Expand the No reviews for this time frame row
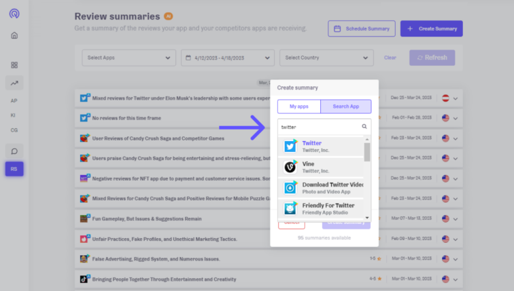 click(456, 118)
